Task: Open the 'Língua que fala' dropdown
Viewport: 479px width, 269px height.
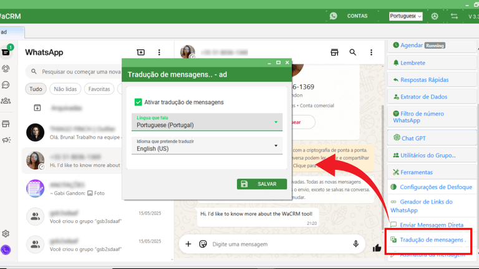Action: click(207, 122)
